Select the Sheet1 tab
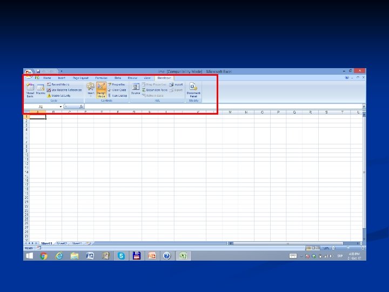The image size is (389, 292). pyautogui.click(x=46, y=243)
